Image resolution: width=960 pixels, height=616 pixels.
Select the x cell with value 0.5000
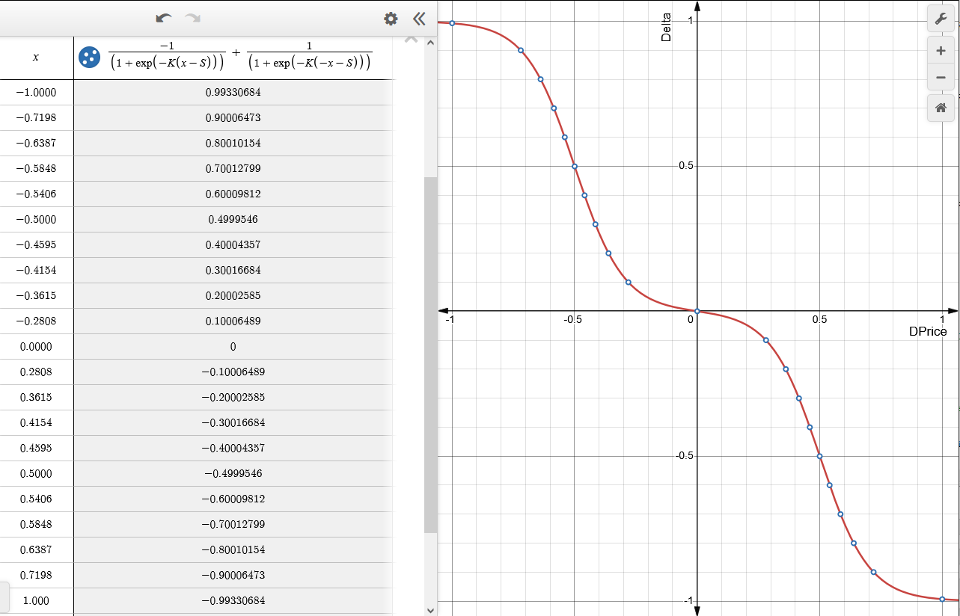(x=37, y=473)
